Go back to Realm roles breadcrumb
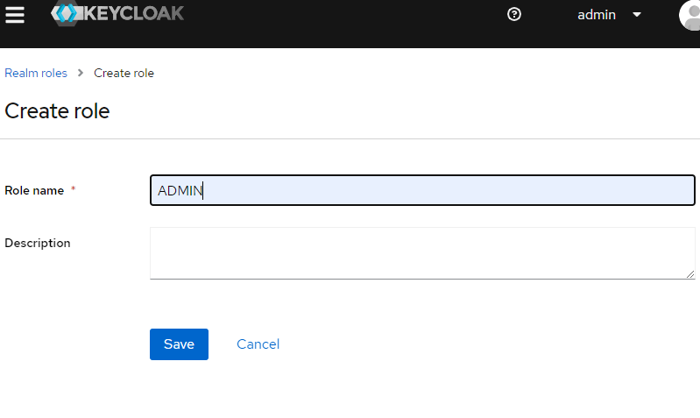The height and width of the screenshot is (418, 700). coord(36,73)
